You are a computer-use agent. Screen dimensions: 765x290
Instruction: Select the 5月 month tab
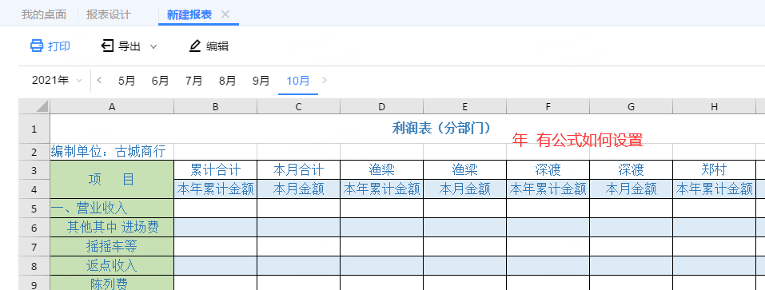pos(127,81)
